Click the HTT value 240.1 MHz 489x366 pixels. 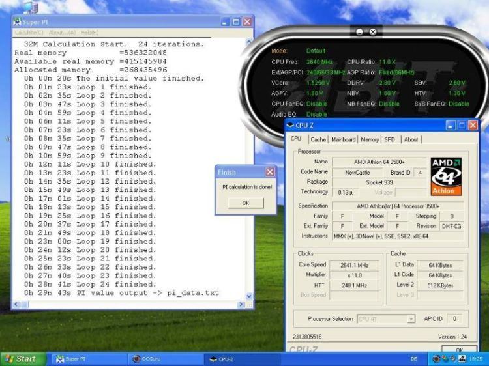tap(354, 285)
